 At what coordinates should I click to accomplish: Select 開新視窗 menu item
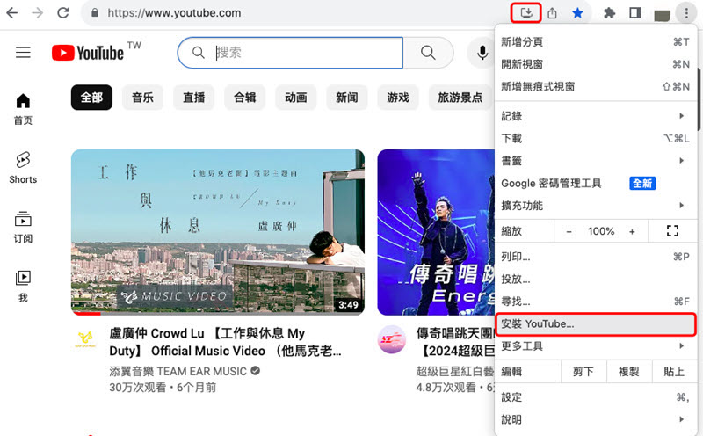coord(596,64)
